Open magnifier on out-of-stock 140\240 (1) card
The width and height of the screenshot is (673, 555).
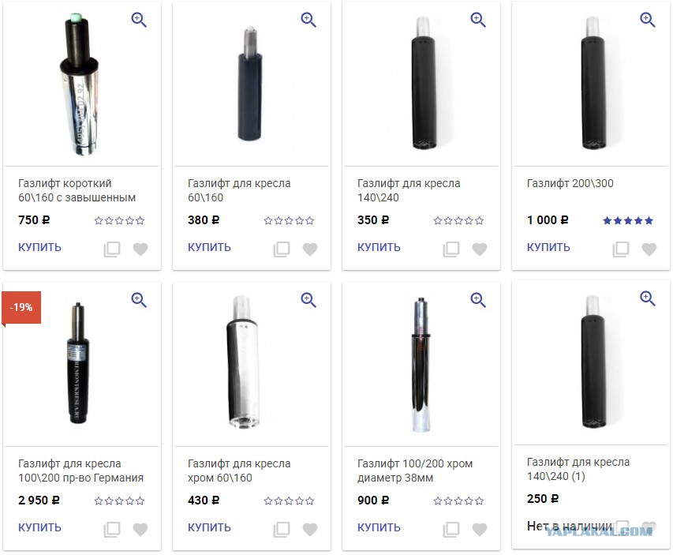tap(648, 298)
